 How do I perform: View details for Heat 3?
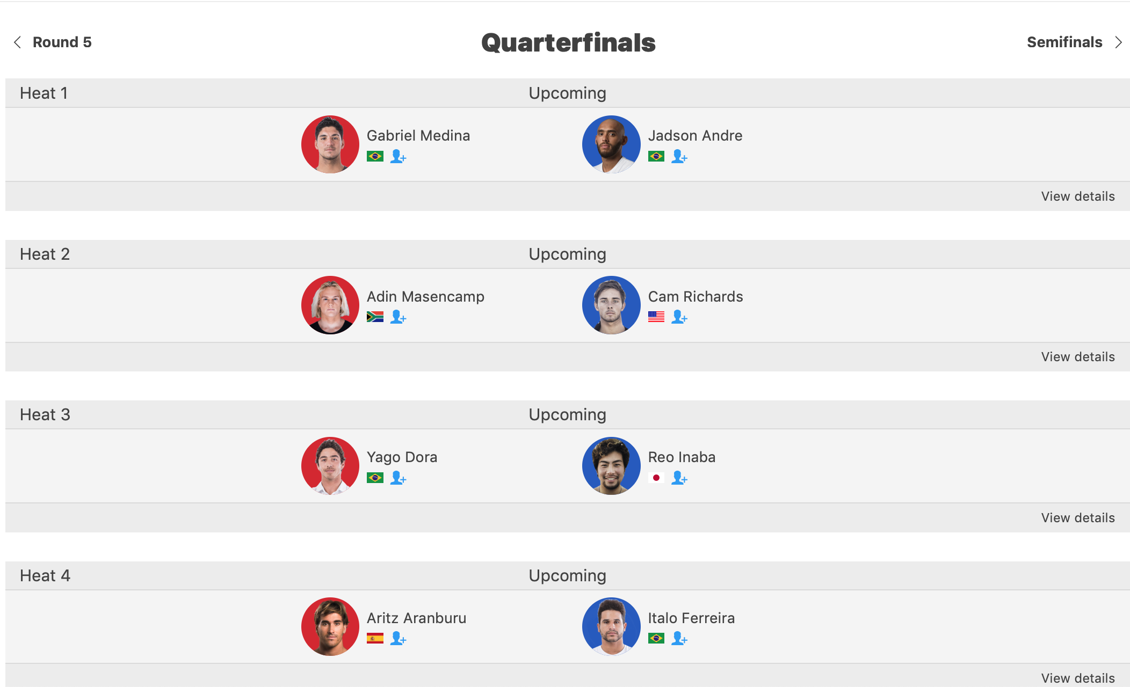coord(1078,518)
